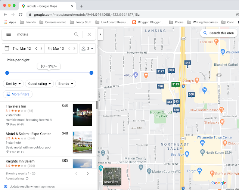
Task: Click the Taco Bell restaurant pin
Action: point(216,41)
